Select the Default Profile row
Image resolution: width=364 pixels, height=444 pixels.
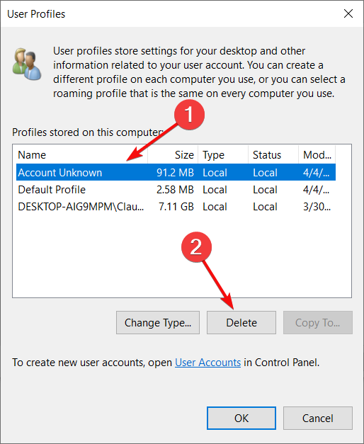pyautogui.click(x=176, y=190)
